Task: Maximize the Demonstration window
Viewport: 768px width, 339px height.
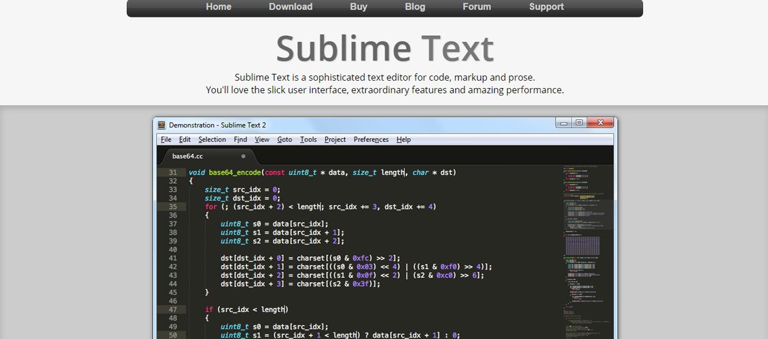Action: point(579,123)
